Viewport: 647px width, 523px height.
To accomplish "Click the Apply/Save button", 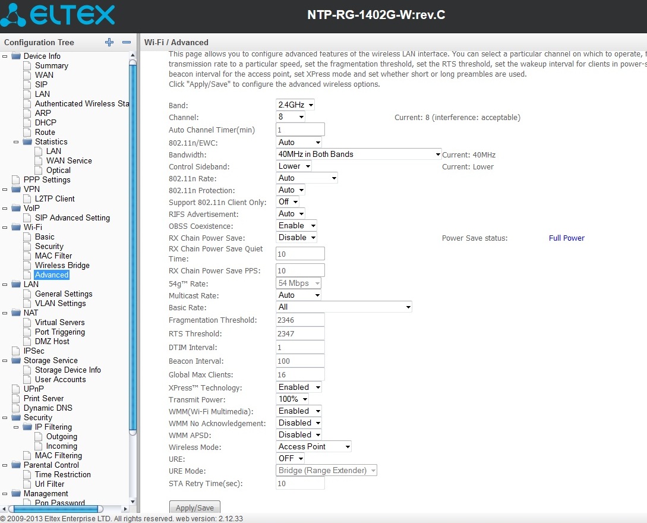I will pos(195,508).
